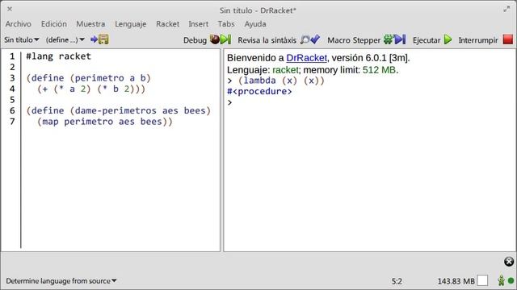
Task: Click the green Ejecutar play arrow
Action: click(x=448, y=39)
